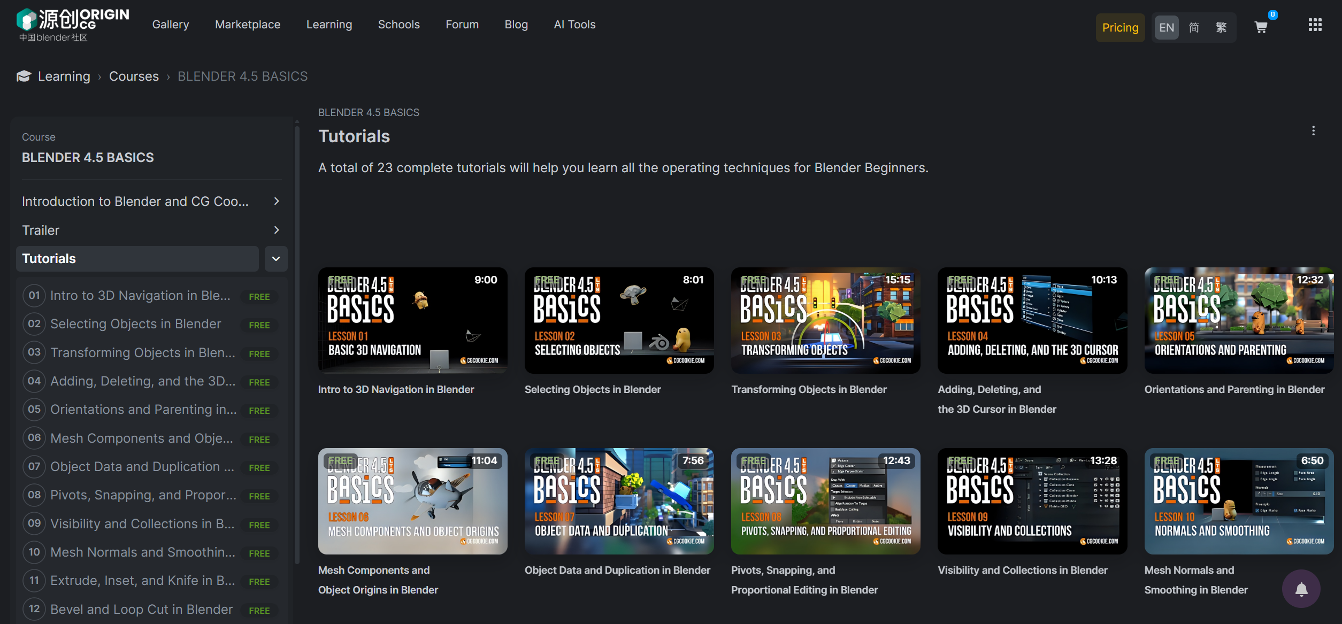The image size is (1342, 624).
Task: Open the Marketplace menu item
Action: click(x=247, y=24)
